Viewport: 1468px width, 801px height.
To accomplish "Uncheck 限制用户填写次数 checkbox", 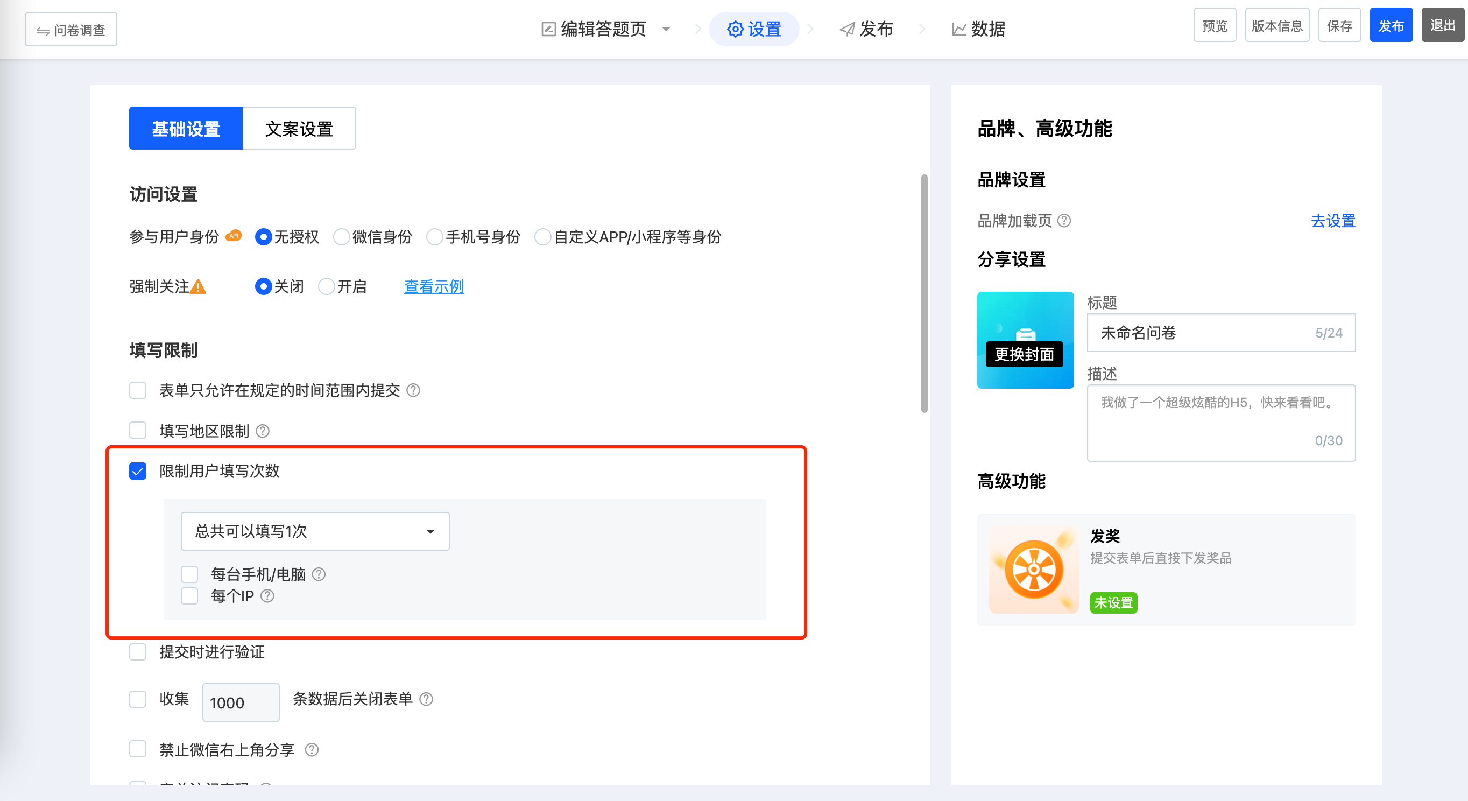I will point(138,471).
